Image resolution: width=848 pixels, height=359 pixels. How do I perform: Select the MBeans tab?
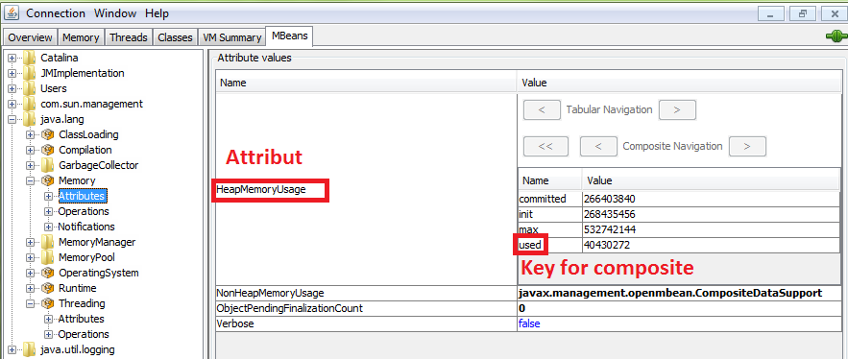tap(290, 36)
